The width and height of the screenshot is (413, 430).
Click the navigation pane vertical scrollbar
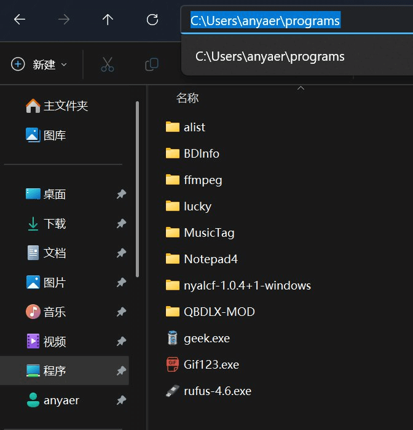(137, 184)
